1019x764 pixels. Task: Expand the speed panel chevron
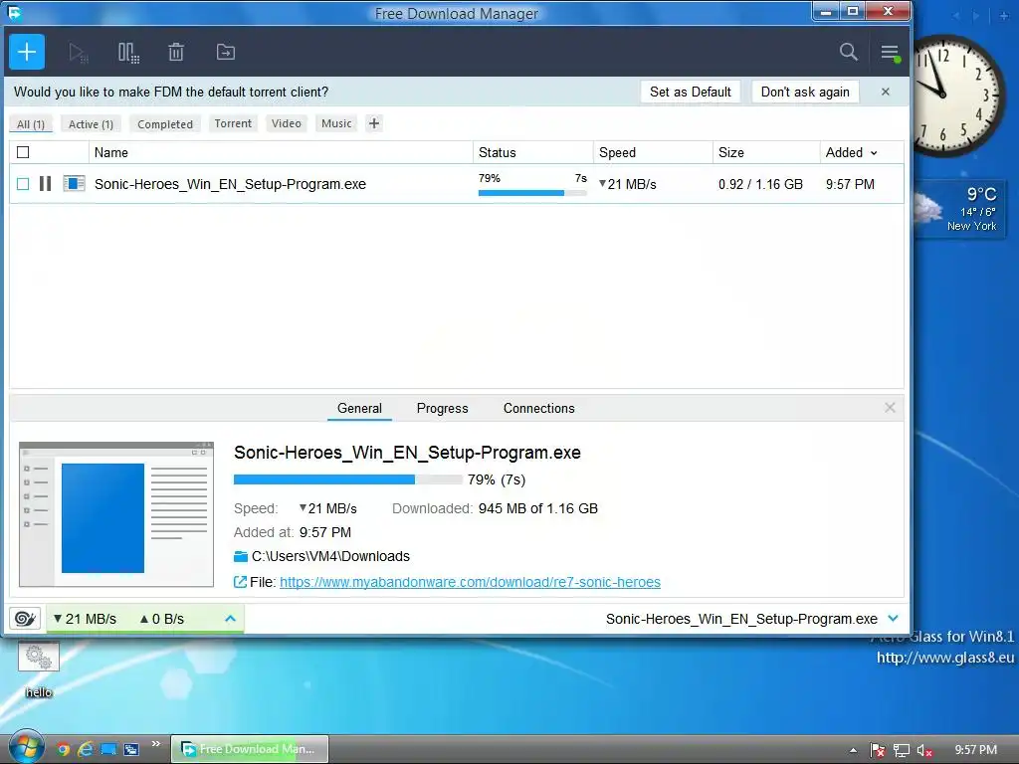tap(230, 619)
